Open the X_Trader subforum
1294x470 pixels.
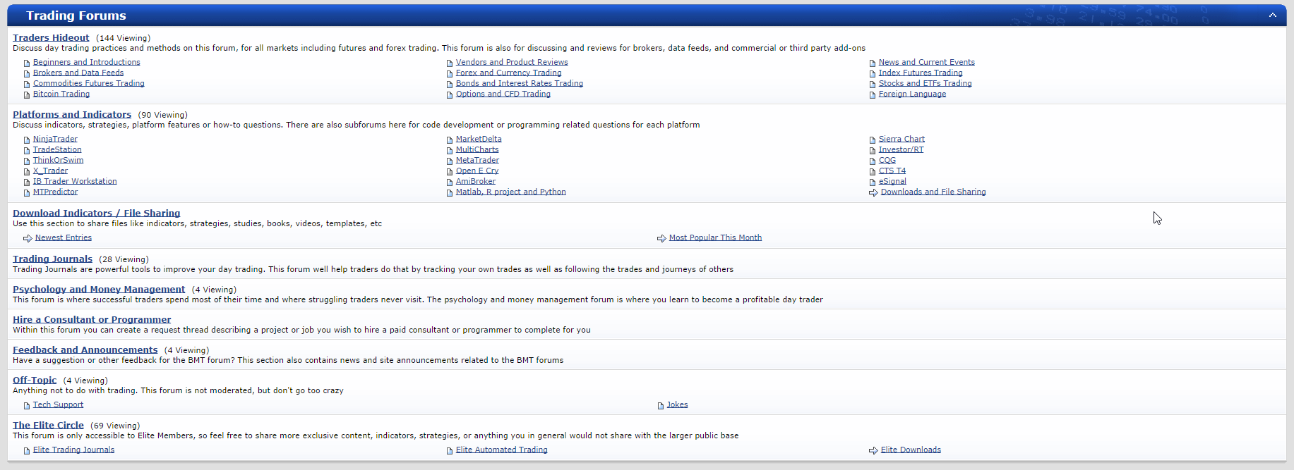(x=50, y=171)
